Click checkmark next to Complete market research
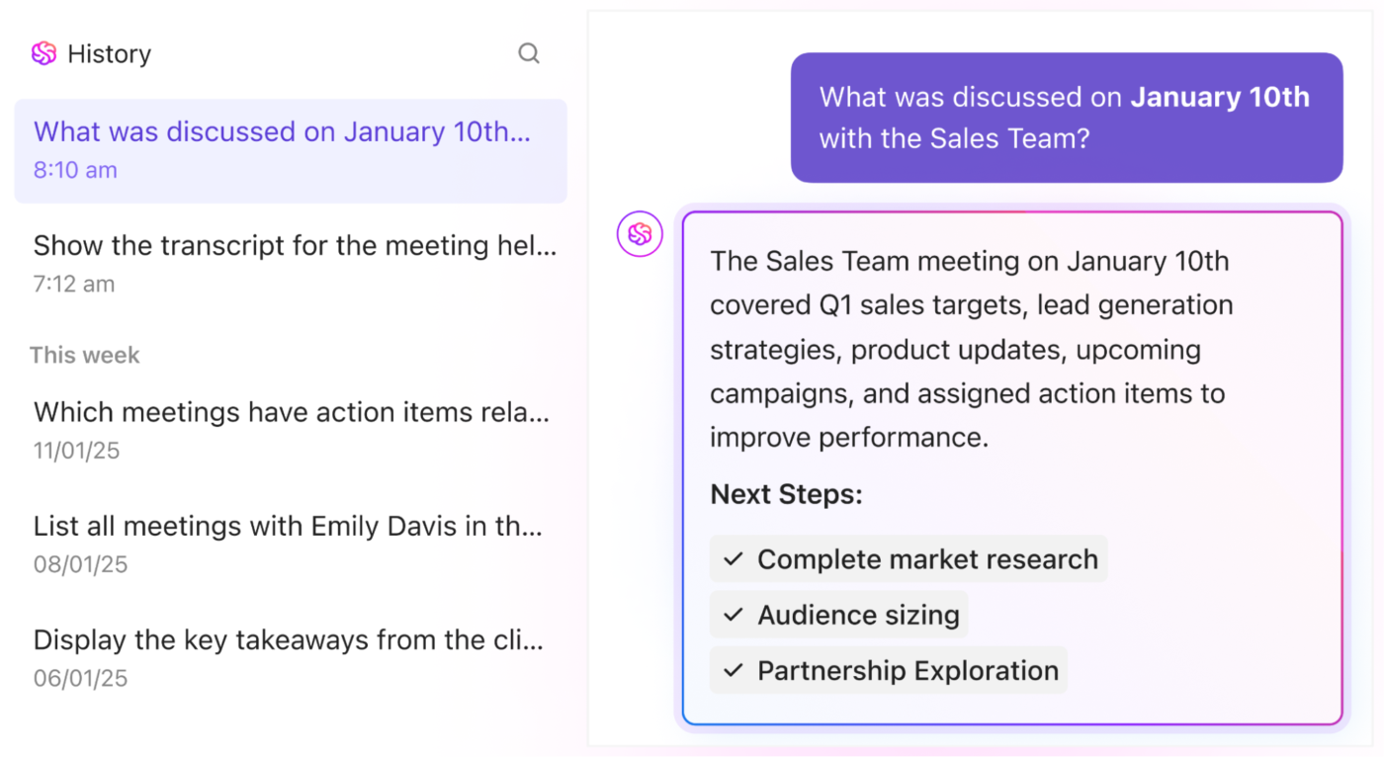The height and width of the screenshot is (757, 1384). pos(733,559)
